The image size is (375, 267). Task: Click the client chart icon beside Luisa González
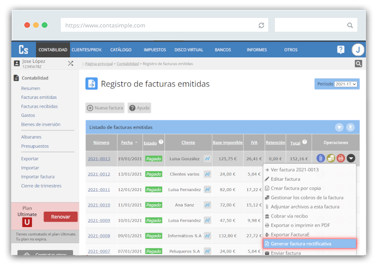pyautogui.click(x=207, y=159)
